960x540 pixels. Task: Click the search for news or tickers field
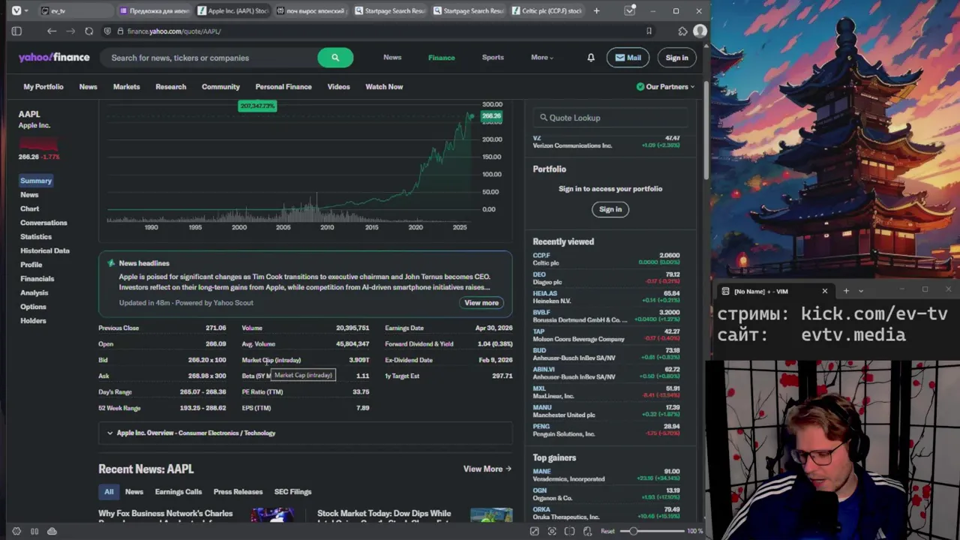(x=210, y=58)
